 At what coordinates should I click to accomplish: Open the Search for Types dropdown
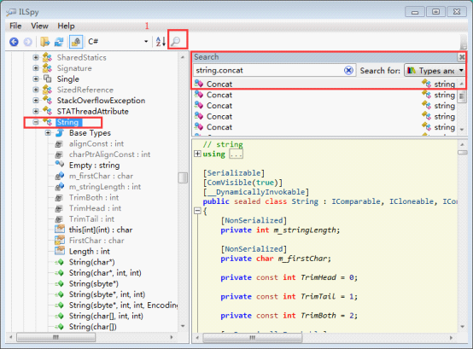tap(435, 71)
